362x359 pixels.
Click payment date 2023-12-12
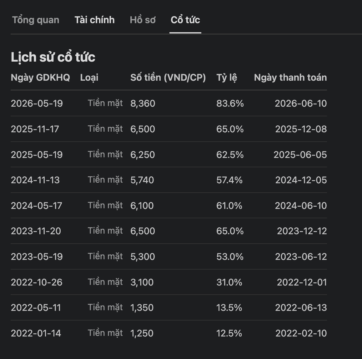pyautogui.click(x=302, y=231)
